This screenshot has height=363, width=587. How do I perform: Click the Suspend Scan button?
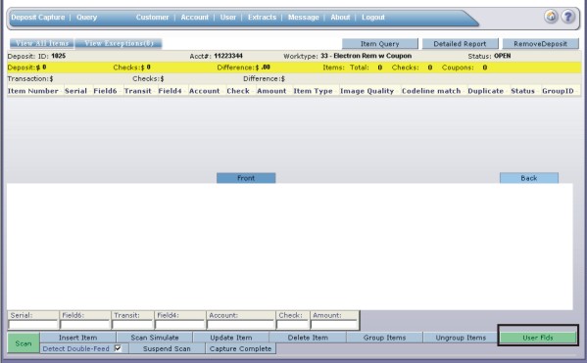pyautogui.click(x=167, y=348)
